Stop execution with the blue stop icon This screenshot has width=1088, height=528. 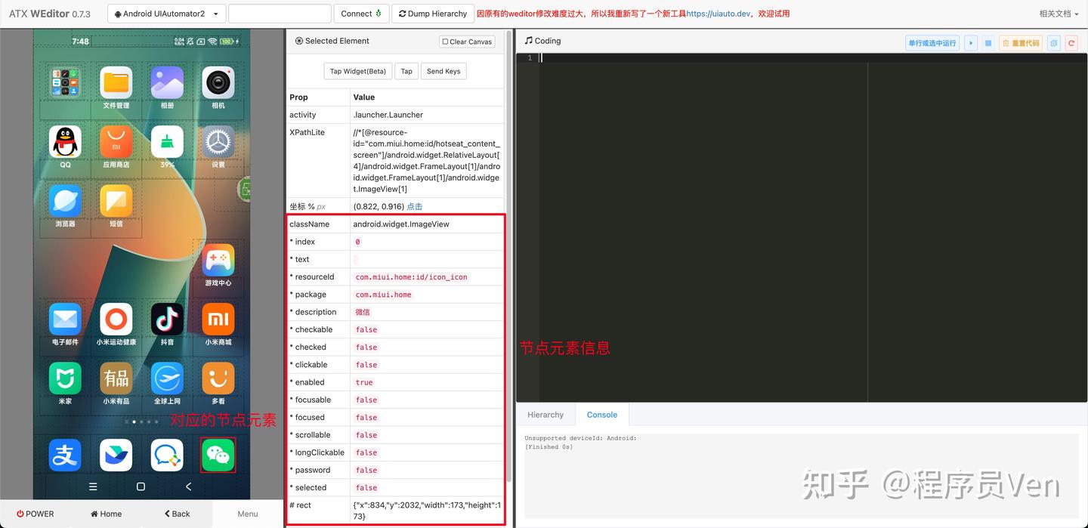coord(988,43)
